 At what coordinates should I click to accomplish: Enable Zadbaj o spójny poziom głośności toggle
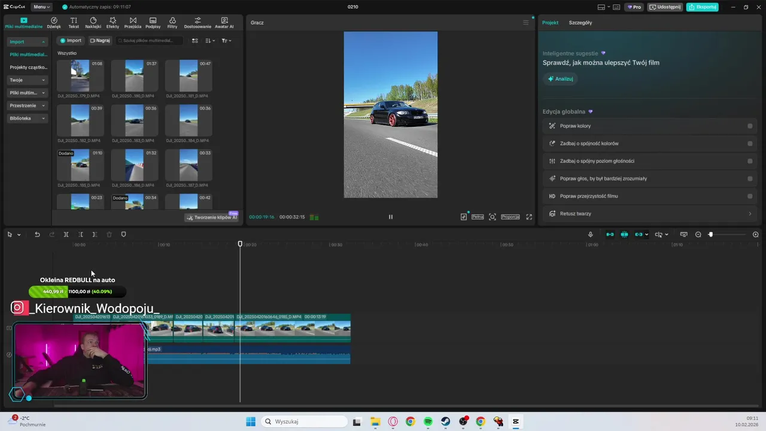[750, 161]
